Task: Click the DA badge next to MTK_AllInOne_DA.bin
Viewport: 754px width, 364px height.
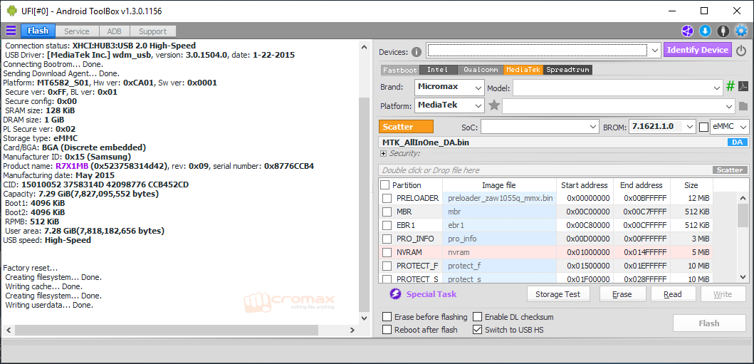Action: tap(737, 142)
